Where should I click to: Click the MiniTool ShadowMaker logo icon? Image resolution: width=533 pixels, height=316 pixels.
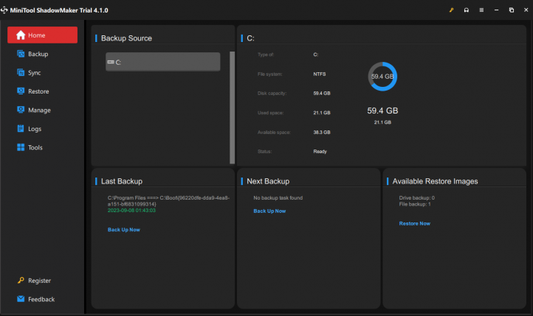coord(4,10)
